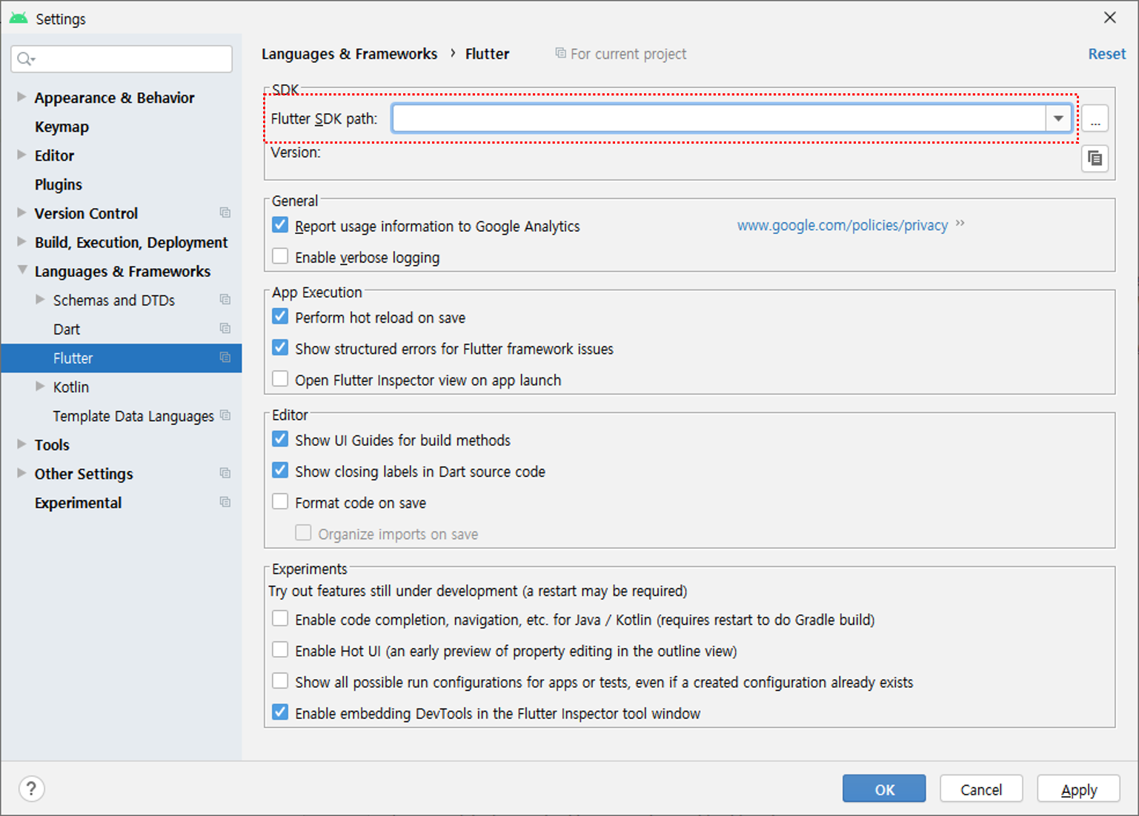Click Build, Execution, Deployment label

pyautogui.click(x=131, y=243)
